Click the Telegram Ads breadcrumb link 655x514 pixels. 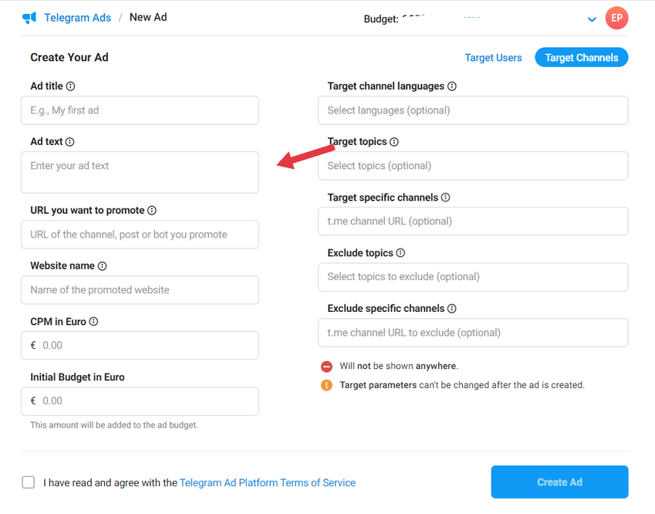78,18
